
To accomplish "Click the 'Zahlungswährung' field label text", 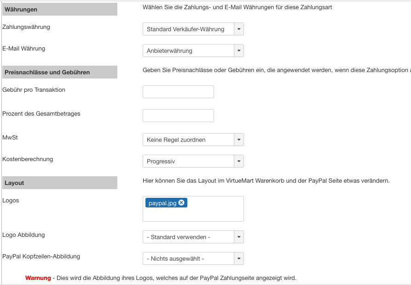I will (x=26, y=27).
